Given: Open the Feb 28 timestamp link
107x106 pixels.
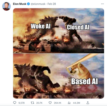Looking at the screenshot, I should pyautogui.click(x=52, y=4).
